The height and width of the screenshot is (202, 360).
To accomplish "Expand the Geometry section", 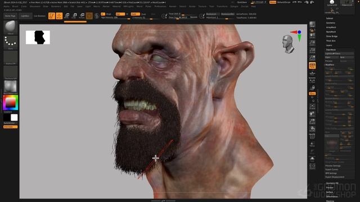I will tap(331, 23).
